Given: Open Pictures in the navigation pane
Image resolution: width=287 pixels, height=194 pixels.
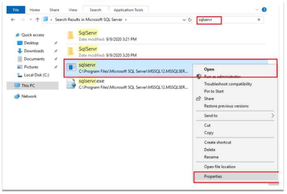Looking at the screenshot, I should (x=31, y=67).
